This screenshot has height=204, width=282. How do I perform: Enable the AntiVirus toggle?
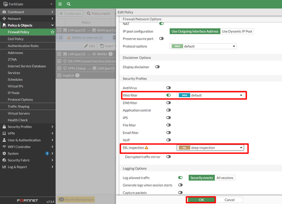(x=168, y=88)
